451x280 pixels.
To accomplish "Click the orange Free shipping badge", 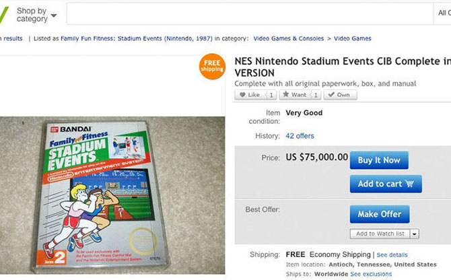I will point(212,67).
